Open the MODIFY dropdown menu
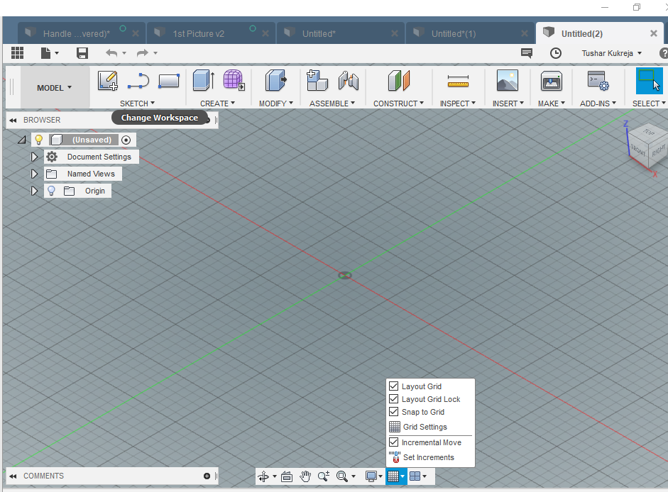The image size is (668, 492). tap(276, 104)
